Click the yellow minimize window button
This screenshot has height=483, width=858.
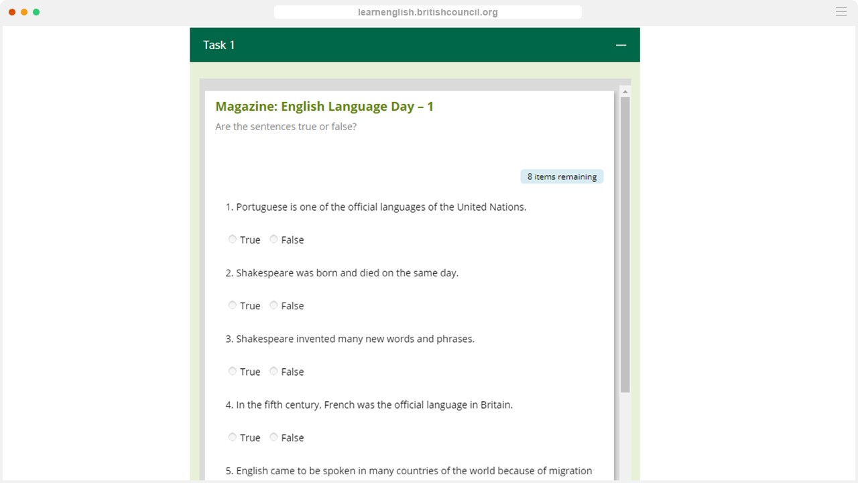point(24,12)
